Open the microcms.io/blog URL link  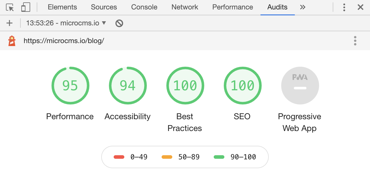64,41
